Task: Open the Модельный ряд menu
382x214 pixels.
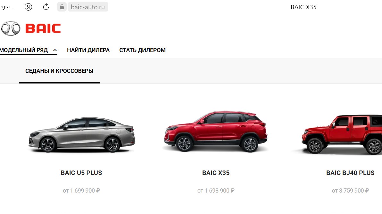Action: click(x=24, y=50)
